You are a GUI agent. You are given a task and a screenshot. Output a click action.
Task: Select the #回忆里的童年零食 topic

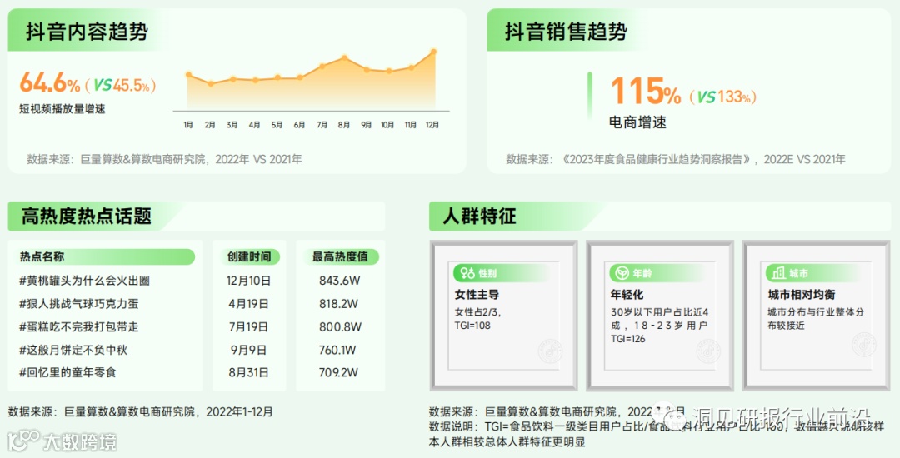(67, 372)
